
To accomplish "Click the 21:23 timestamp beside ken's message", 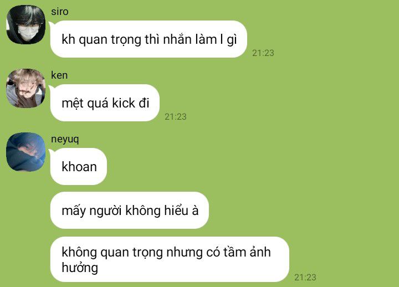I will click(176, 116).
